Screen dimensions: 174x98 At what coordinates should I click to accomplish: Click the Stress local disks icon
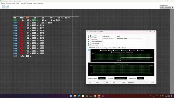(x=88, y=43)
